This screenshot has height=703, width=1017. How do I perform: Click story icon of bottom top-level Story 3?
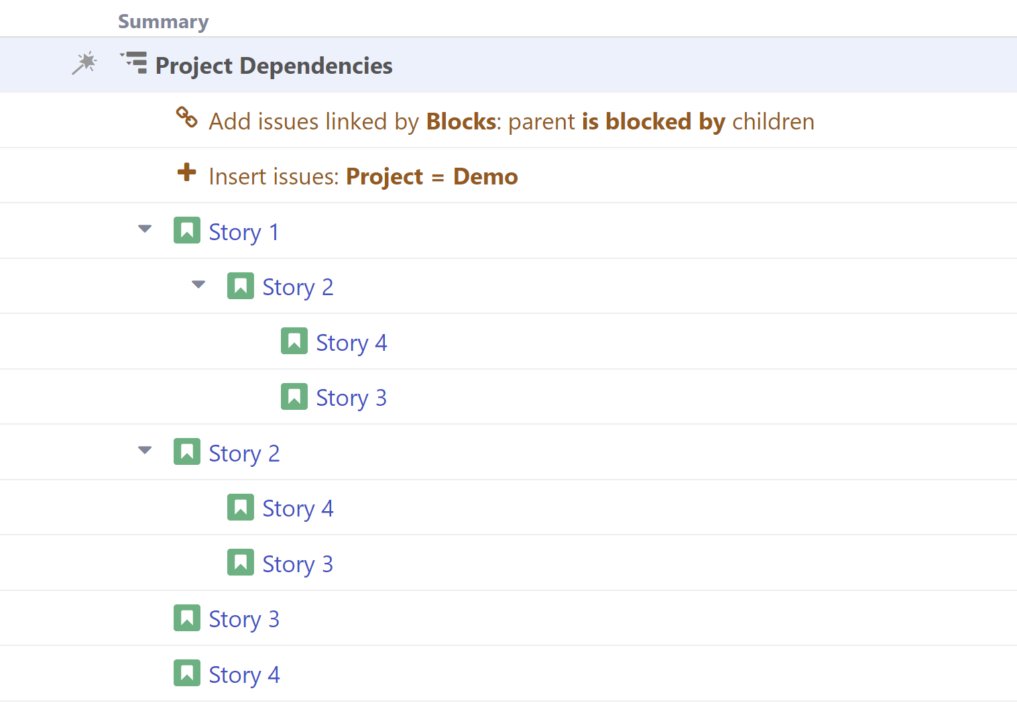pos(186,618)
